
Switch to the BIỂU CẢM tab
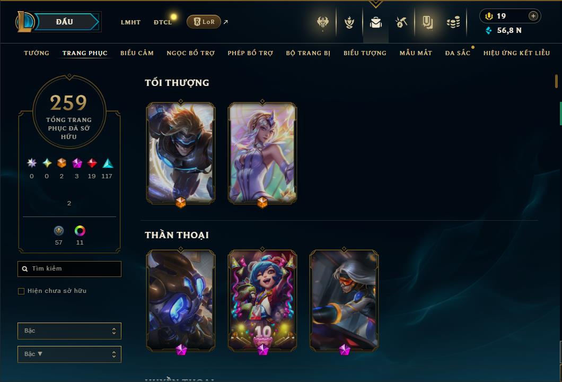[x=137, y=53]
